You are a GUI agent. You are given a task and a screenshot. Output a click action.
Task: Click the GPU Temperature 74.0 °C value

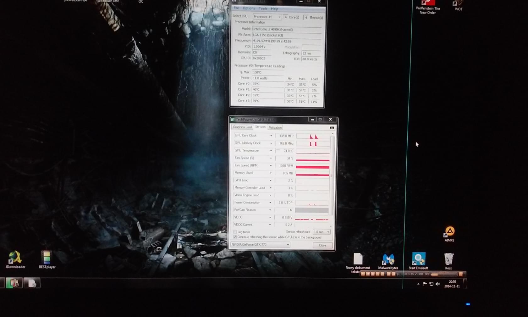point(285,151)
